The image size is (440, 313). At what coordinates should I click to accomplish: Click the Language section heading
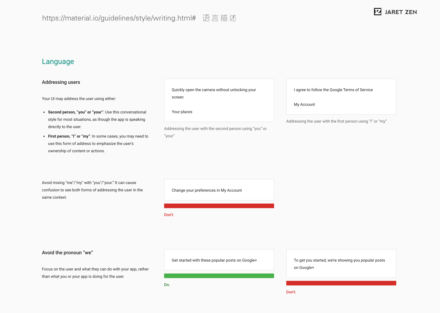point(58,61)
